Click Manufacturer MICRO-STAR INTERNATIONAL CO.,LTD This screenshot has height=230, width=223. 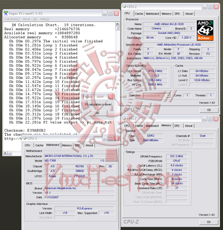[79, 156]
